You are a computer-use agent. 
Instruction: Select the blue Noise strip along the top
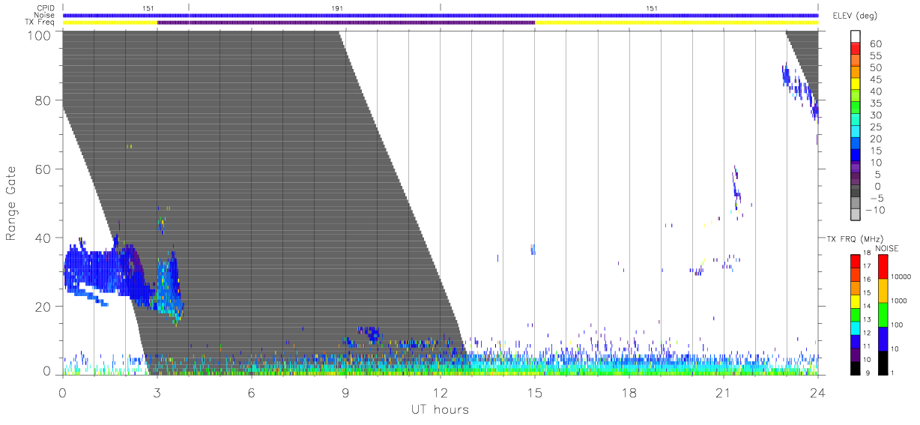coord(441,15)
